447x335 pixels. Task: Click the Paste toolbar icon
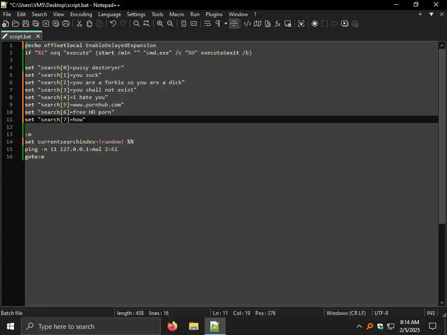click(x=100, y=24)
